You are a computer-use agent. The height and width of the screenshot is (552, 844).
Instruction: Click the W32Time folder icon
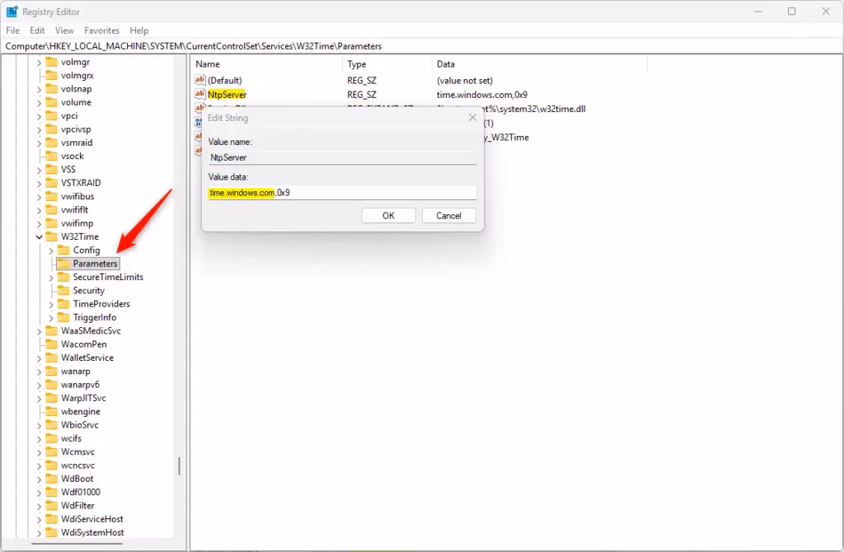pyautogui.click(x=52, y=236)
